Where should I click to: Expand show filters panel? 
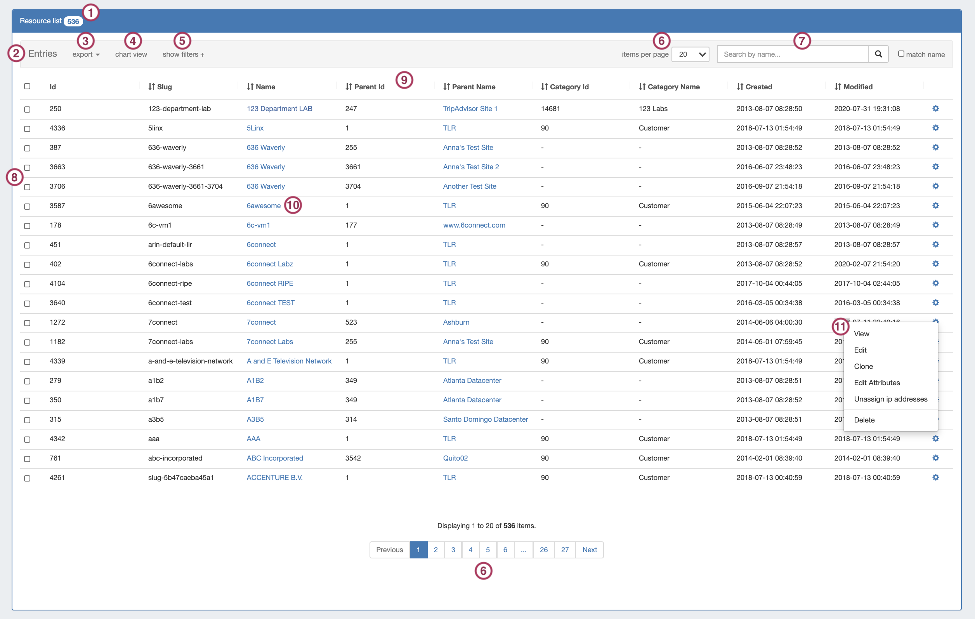point(183,54)
